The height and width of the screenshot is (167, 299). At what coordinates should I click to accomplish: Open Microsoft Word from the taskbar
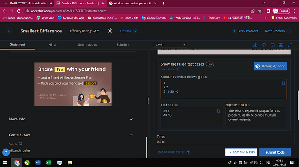38,163
